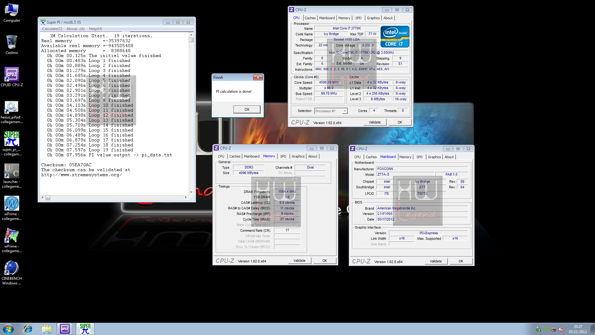Screen dimensions: 595x335
Task: Click the Checksum: 05EA70AC line
Action: (66, 165)
